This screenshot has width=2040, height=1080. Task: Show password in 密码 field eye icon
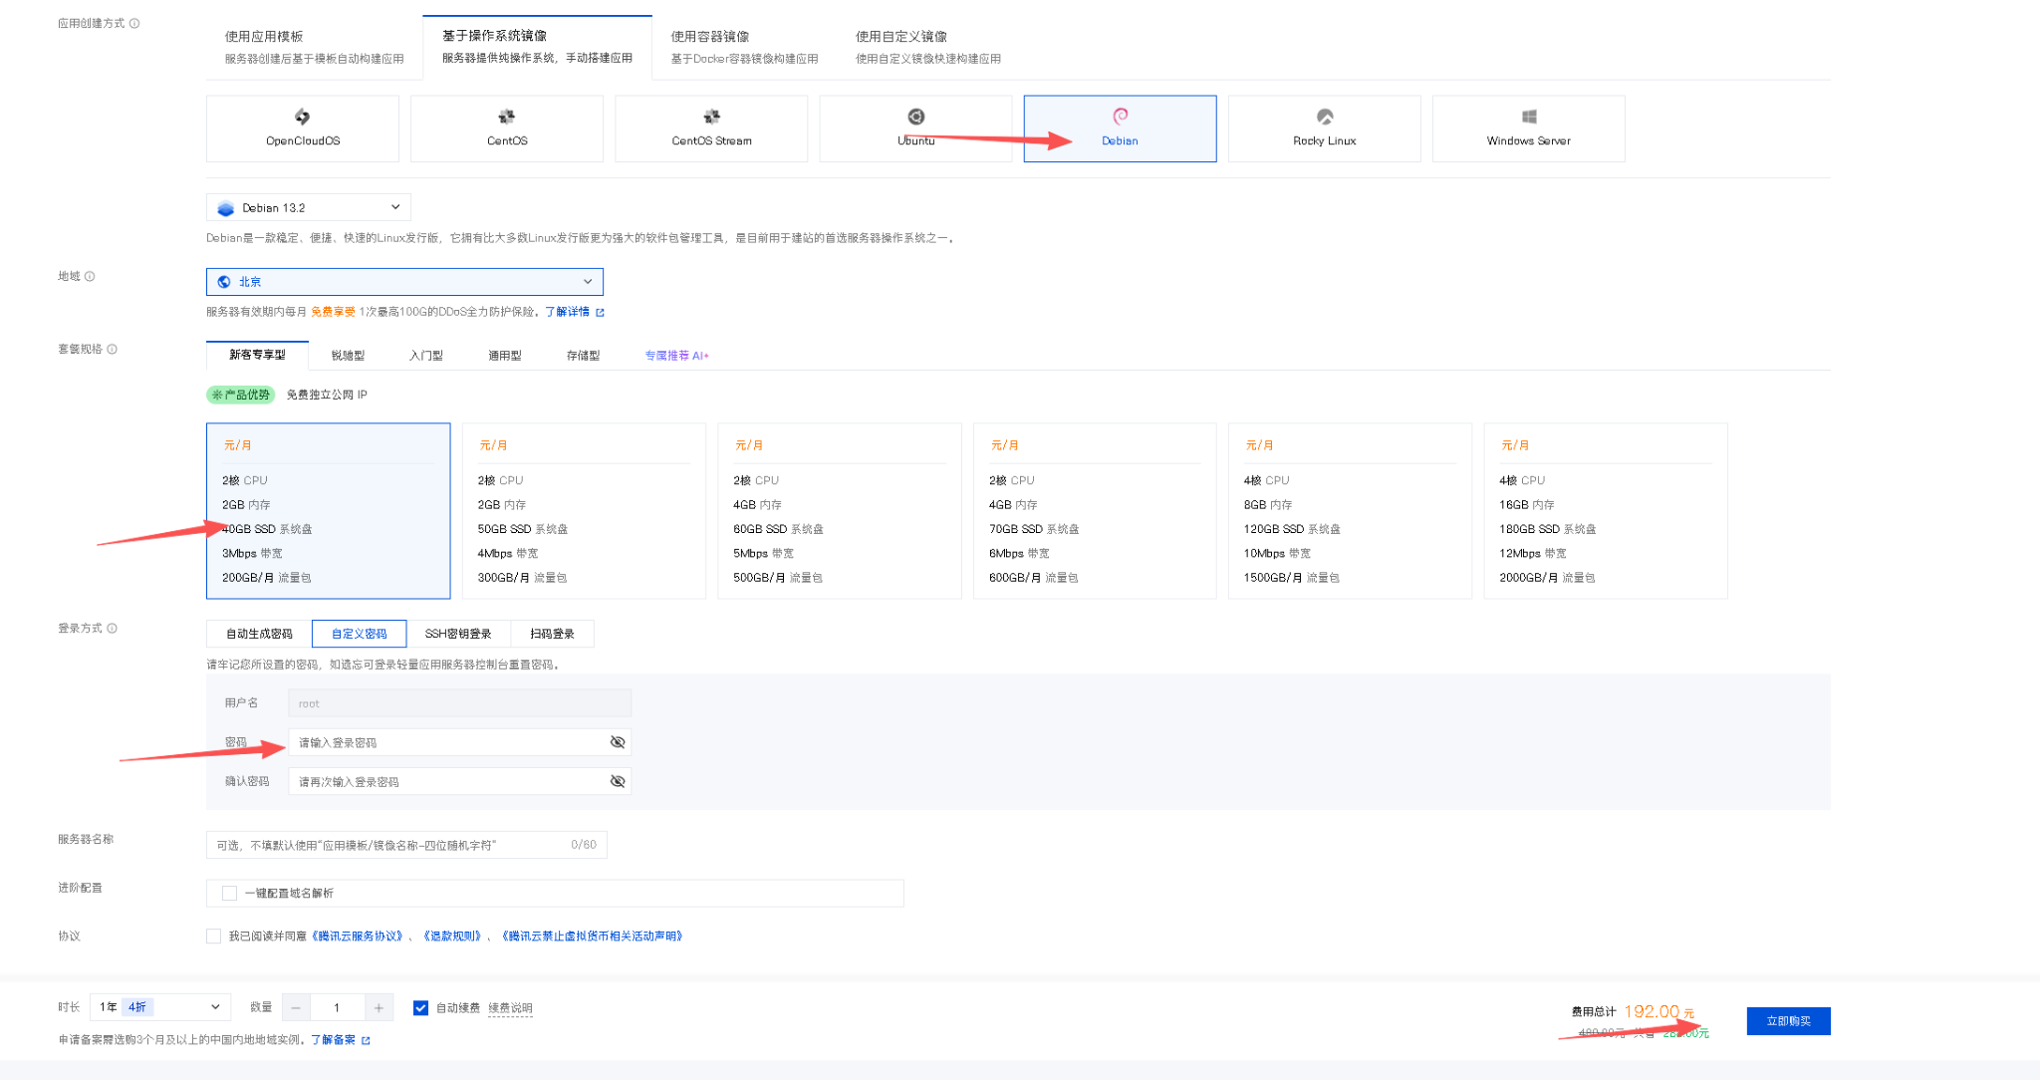click(x=618, y=742)
